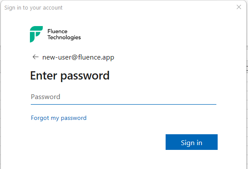Click the back arrow beside the email
This screenshot has width=248, height=169.
tap(36, 57)
